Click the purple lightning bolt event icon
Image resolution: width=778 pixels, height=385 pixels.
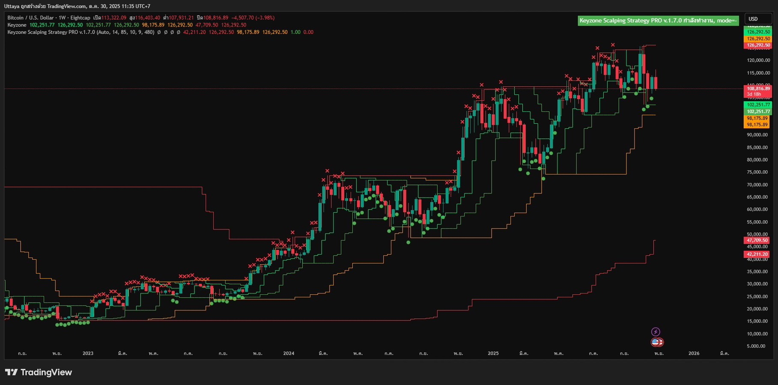pos(656,332)
